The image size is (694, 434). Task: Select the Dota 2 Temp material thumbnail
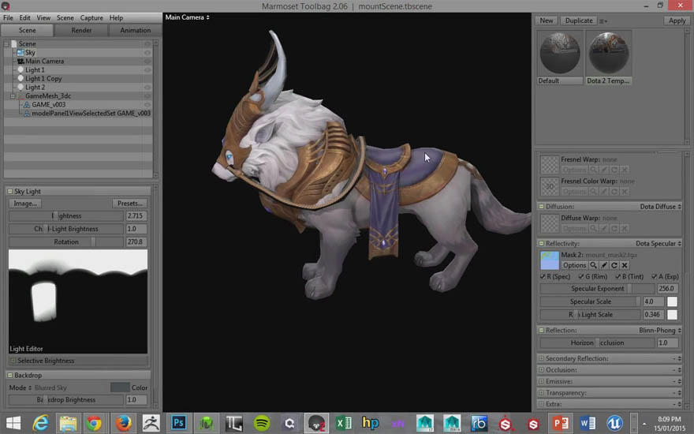click(x=609, y=53)
